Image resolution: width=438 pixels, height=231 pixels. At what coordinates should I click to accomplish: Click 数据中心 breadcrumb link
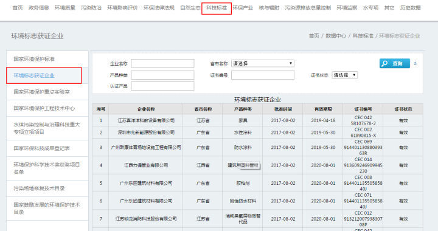(335, 36)
